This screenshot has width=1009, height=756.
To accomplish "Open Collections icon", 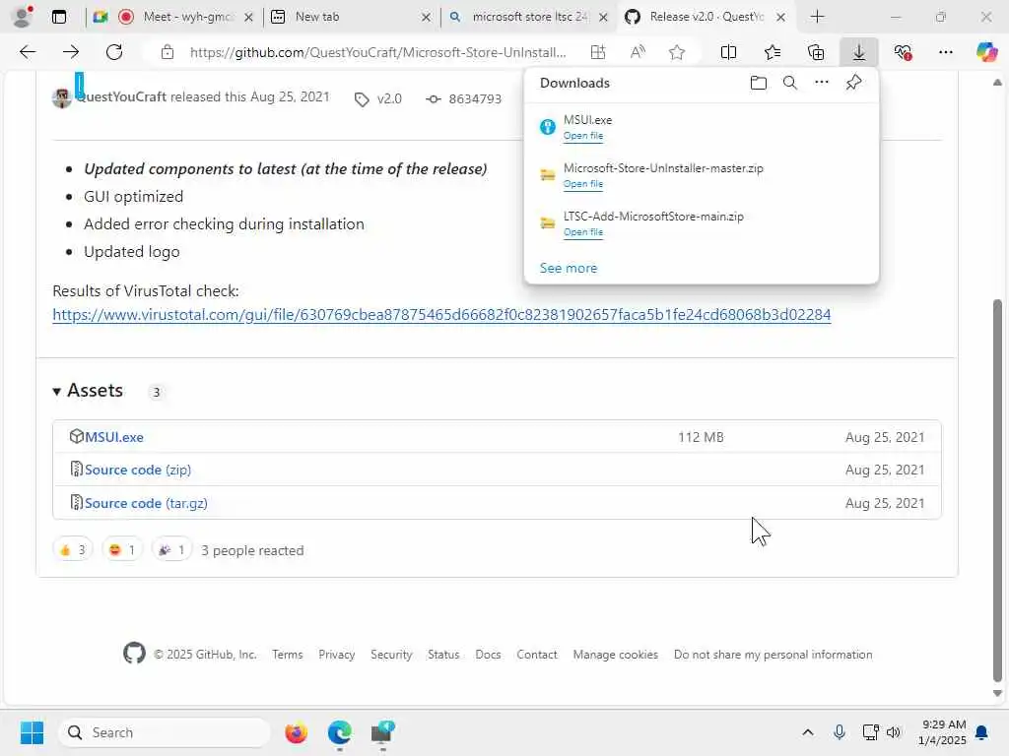I will coord(816,52).
